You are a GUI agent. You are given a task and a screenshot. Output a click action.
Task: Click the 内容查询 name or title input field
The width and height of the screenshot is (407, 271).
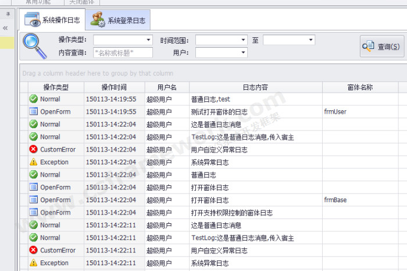click(x=122, y=53)
